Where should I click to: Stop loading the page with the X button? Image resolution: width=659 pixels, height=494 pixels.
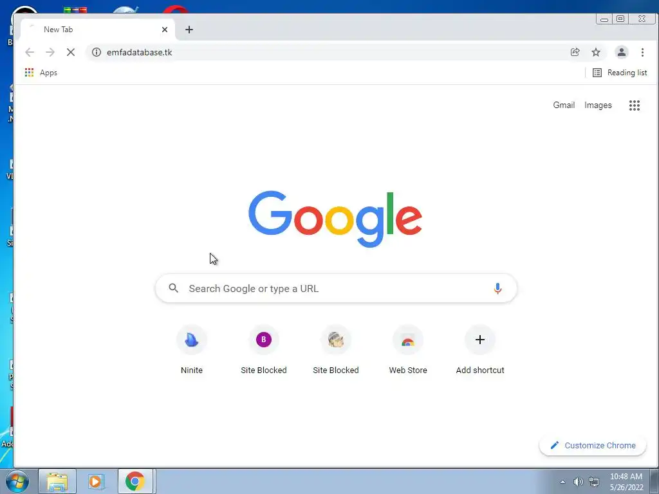click(x=71, y=52)
